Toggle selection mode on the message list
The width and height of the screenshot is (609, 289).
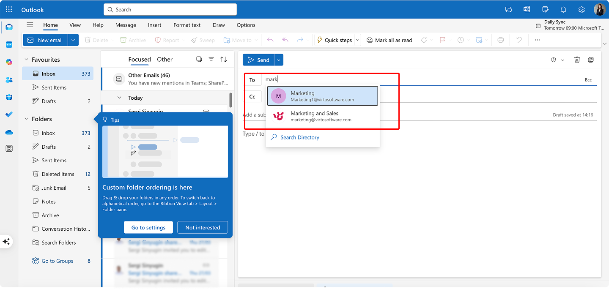[199, 59]
